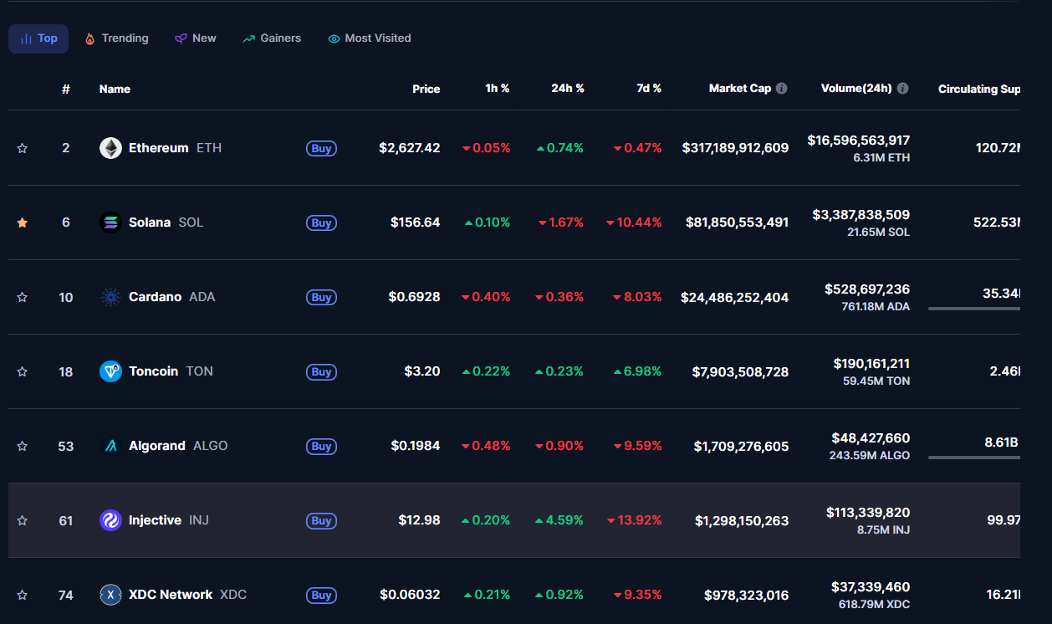Open the Ethereum ETH name link

click(175, 148)
